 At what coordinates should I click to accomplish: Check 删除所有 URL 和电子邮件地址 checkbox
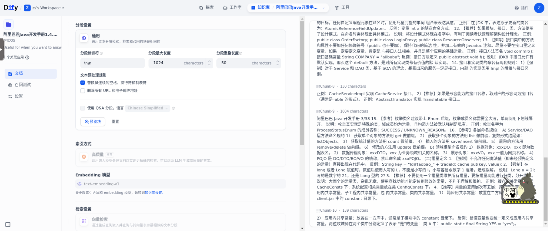tap(83, 91)
